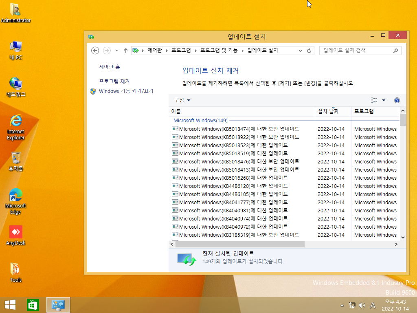Open help with the question mark icon

397,100
